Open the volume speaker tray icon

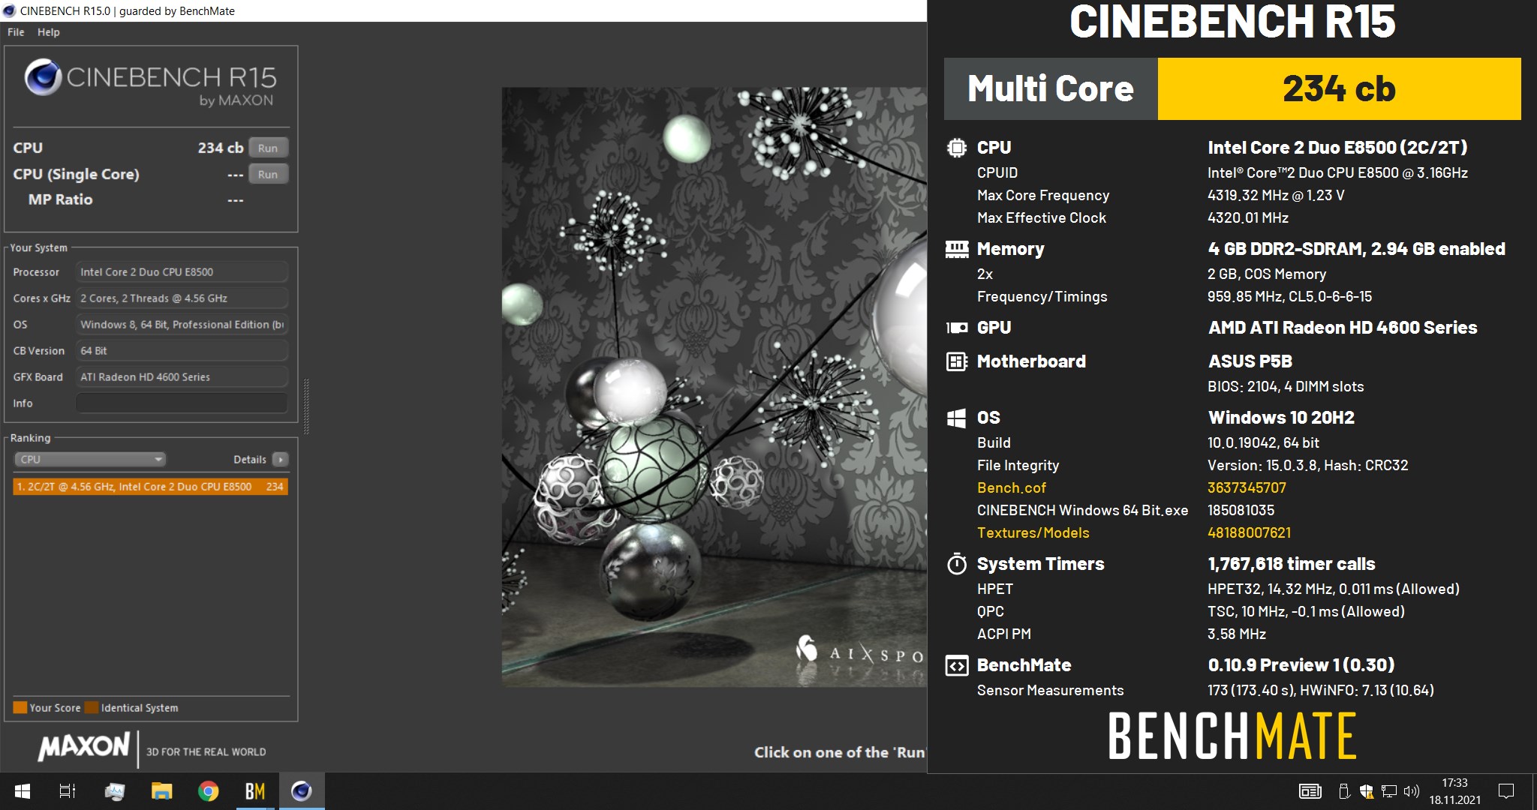coord(1412,791)
